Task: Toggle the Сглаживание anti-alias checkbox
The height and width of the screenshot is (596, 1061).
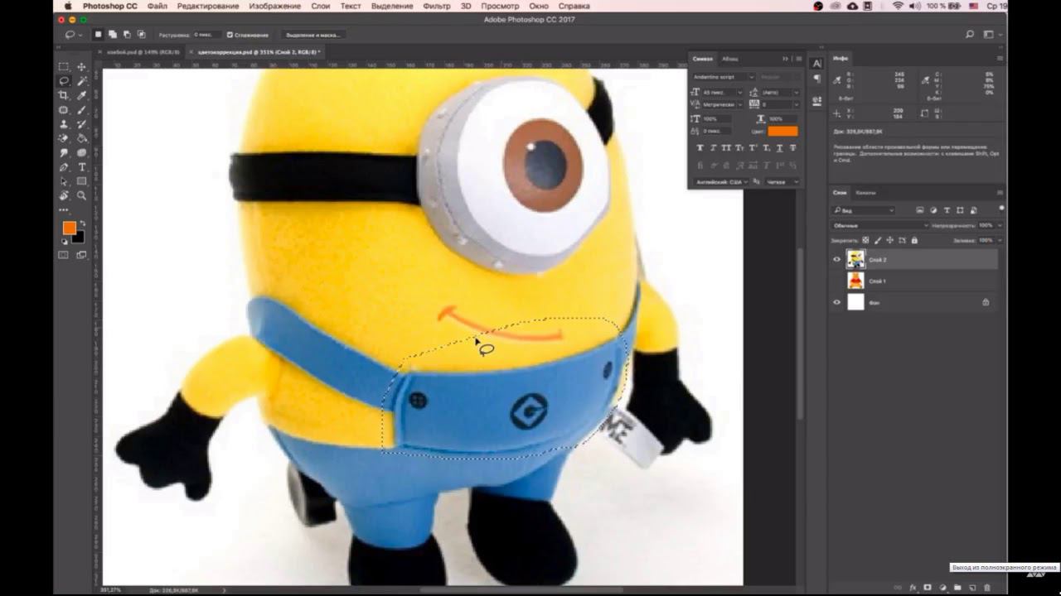Action: (x=230, y=35)
